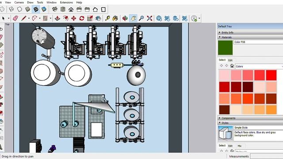Set camera to Top view icon
This screenshot has height=159, width=283.
coord(63,9)
